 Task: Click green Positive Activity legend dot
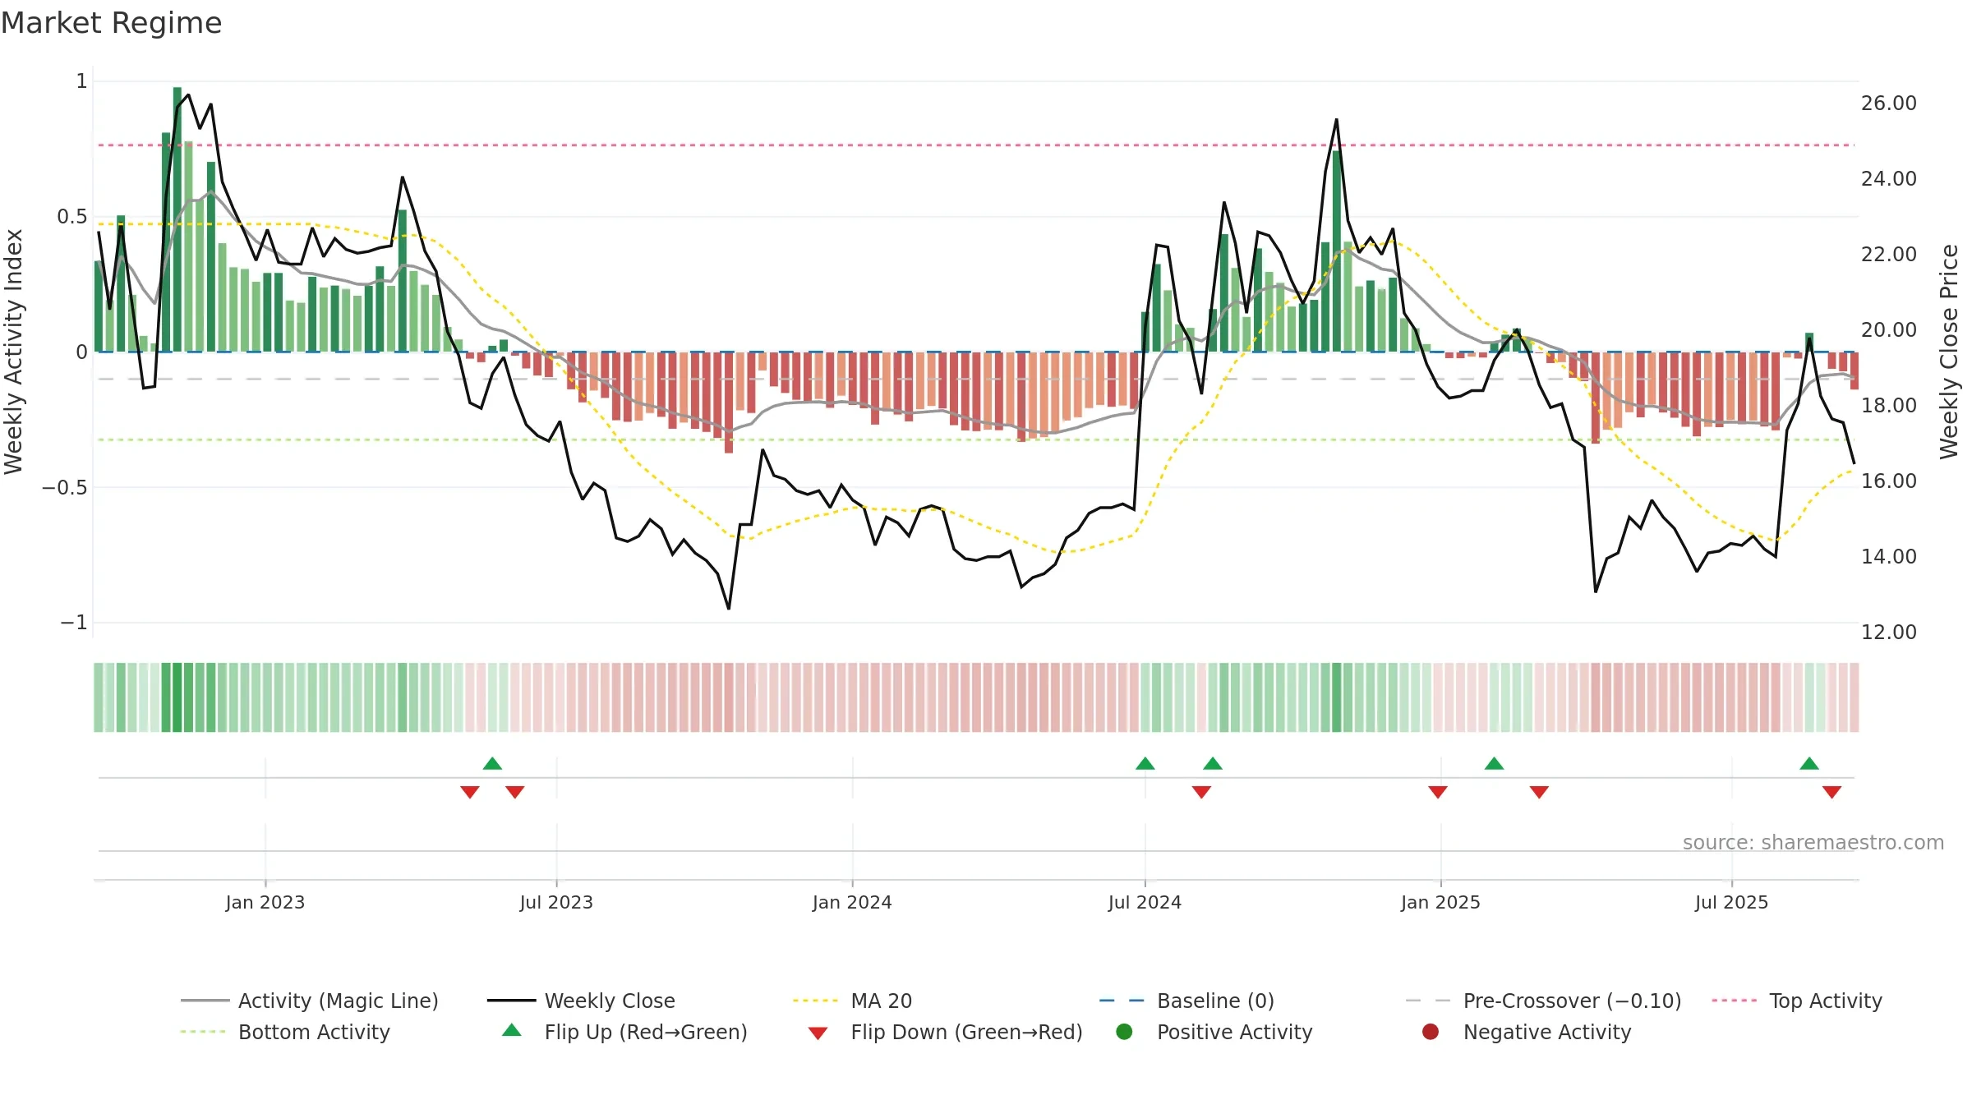[1125, 1032]
